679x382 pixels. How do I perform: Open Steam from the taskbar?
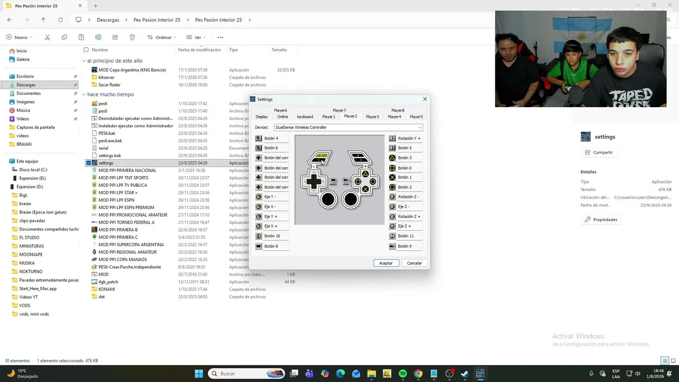[x=465, y=374]
